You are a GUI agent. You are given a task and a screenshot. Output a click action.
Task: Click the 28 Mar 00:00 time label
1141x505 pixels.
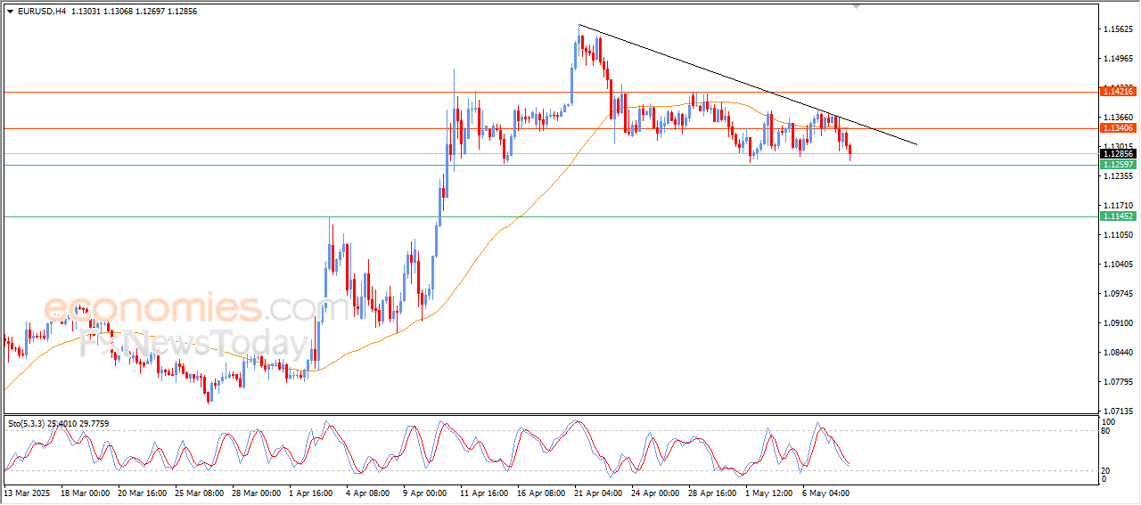pyautogui.click(x=259, y=492)
